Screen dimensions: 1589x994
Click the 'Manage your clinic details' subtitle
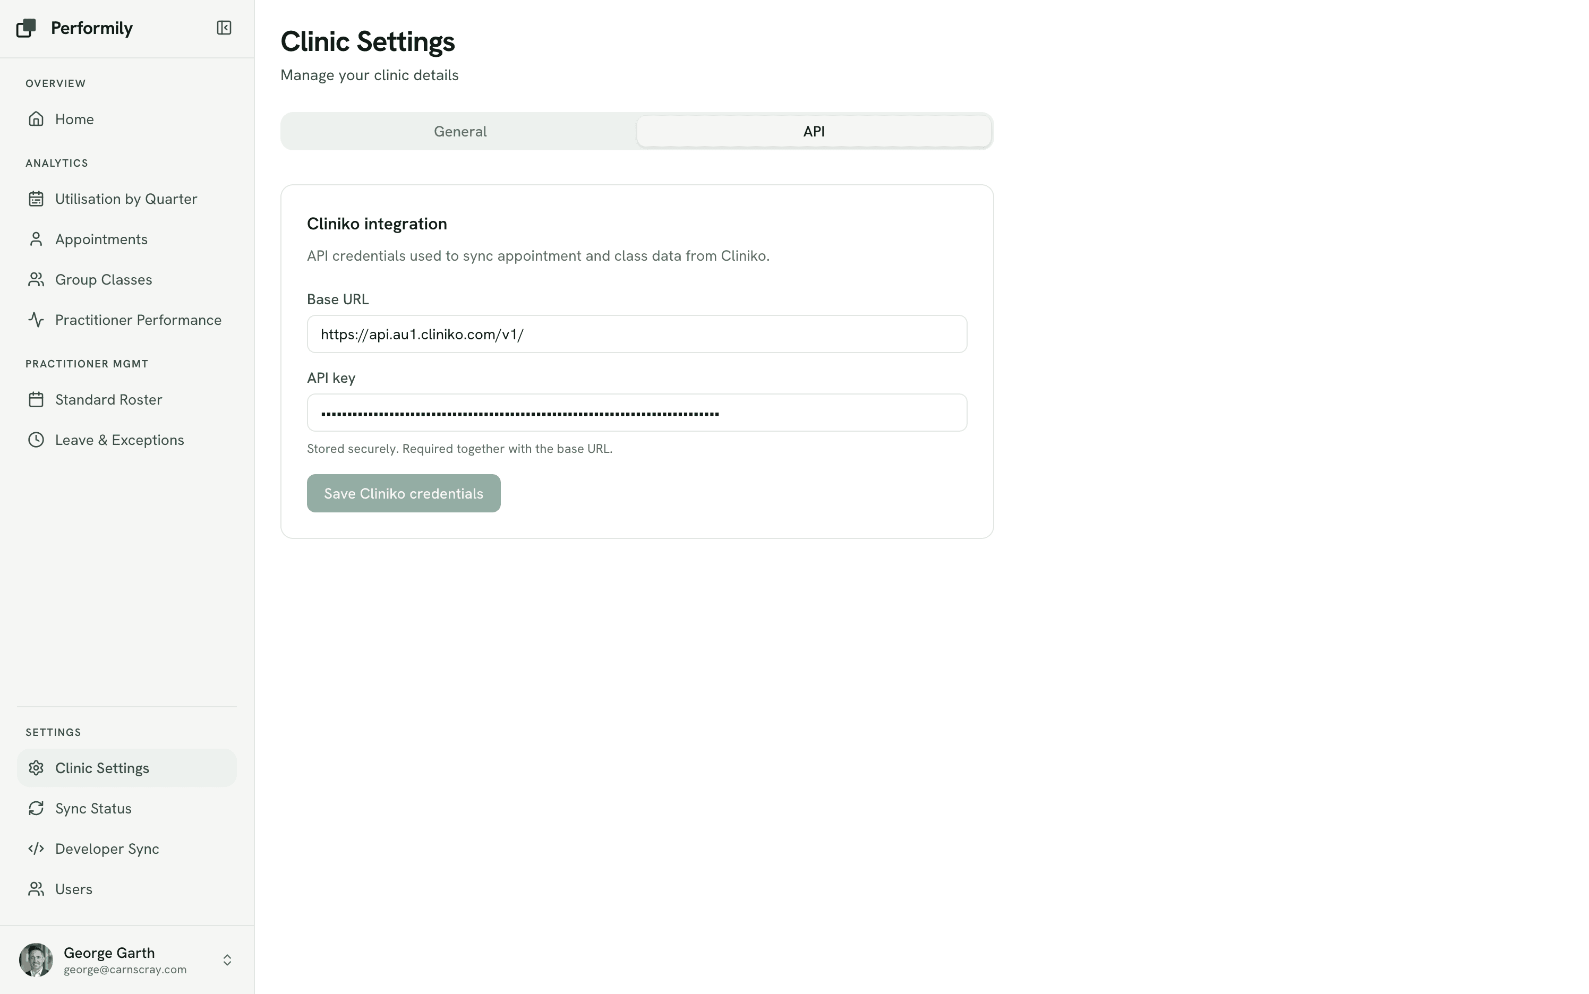tap(370, 75)
